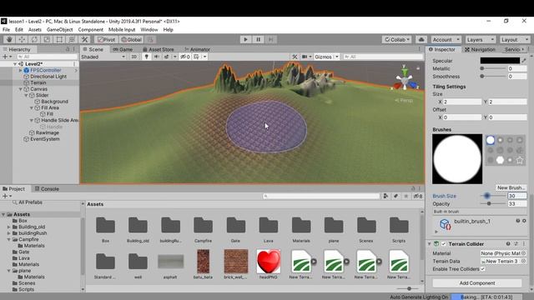Toggle hidden packages visibility count
This screenshot has width=534, height=300.
418,196
